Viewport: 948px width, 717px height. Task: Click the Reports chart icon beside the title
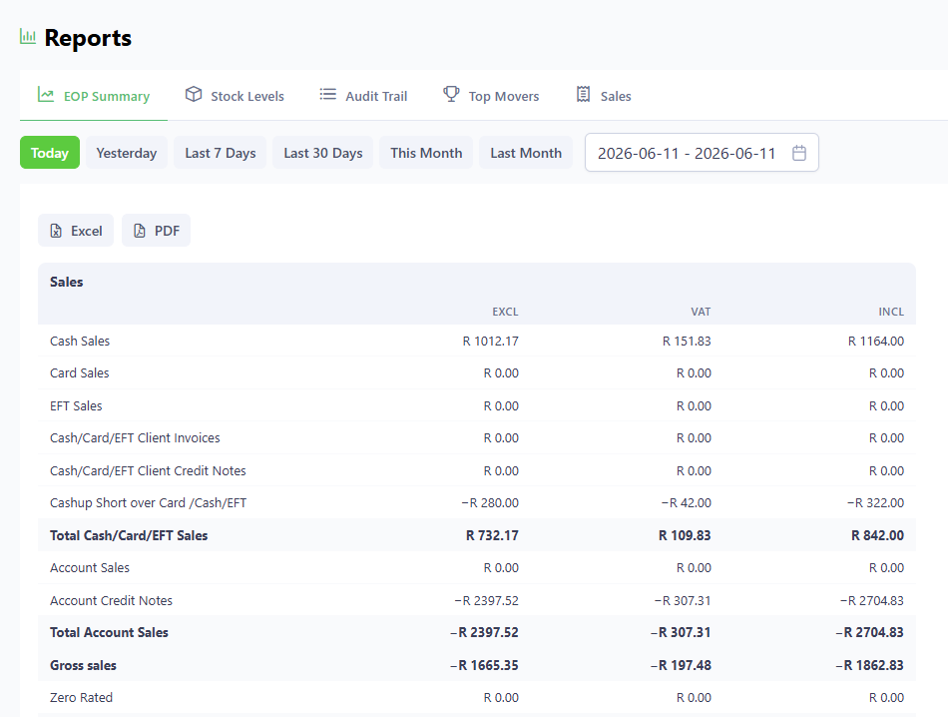tap(28, 36)
